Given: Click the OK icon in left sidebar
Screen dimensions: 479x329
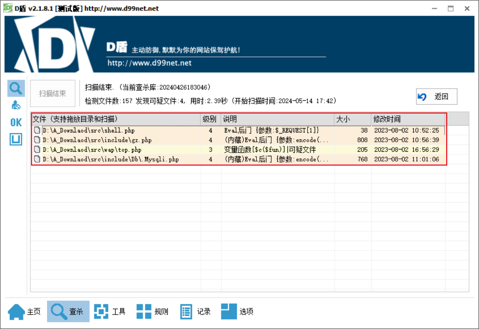Looking at the screenshot, I should (x=16, y=122).
